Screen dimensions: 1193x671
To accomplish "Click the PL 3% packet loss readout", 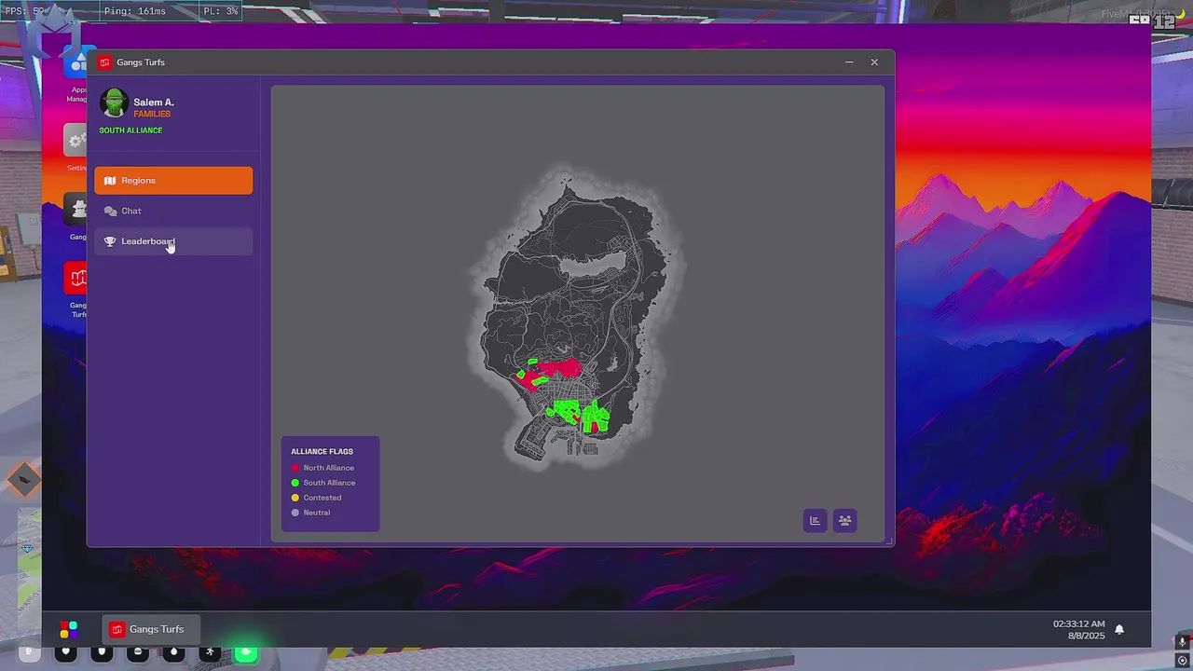I will point(221,11).
